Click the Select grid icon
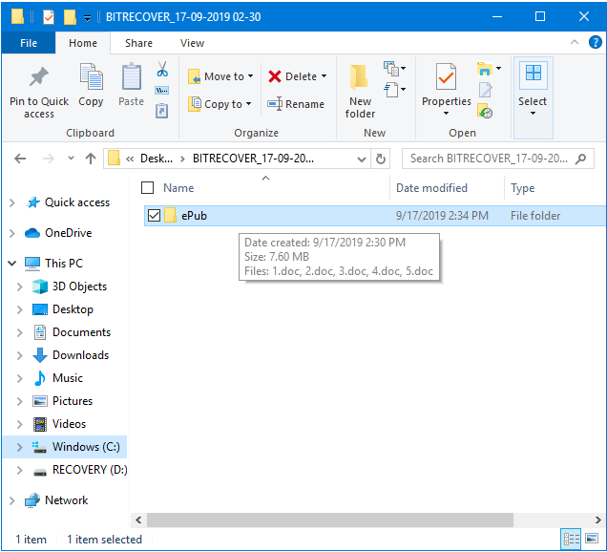This screenshot has height=552, width=607. [x=534, y=73]
